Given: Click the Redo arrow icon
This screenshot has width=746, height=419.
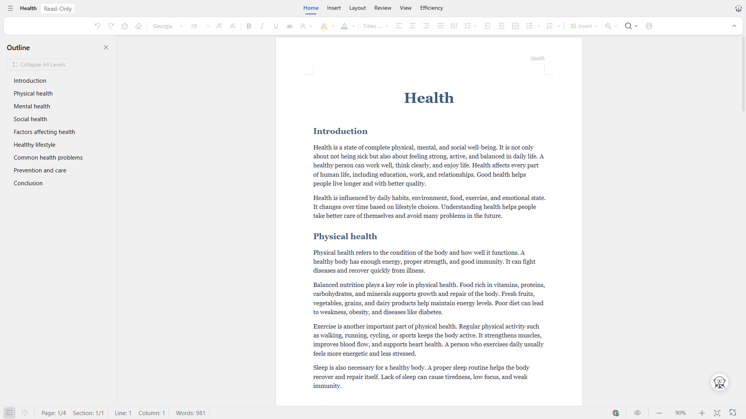Looking at the screenshot, I should (x=111, y=26).
